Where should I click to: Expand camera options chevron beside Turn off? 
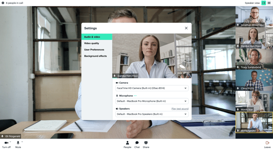(x=10, y=142)
